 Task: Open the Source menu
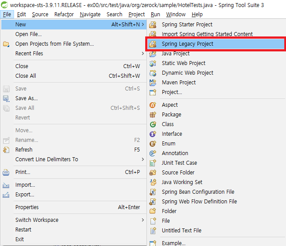40,14
